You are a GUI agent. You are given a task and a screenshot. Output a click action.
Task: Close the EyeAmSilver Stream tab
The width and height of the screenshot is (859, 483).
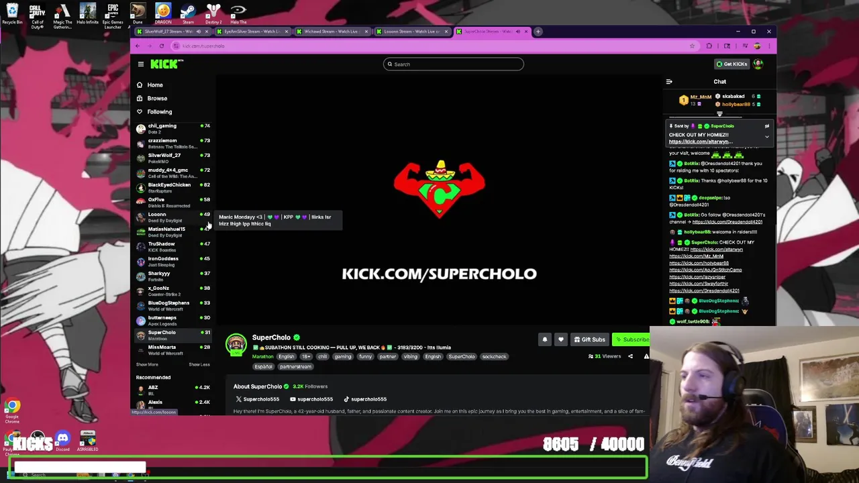(x=287, y=32)
